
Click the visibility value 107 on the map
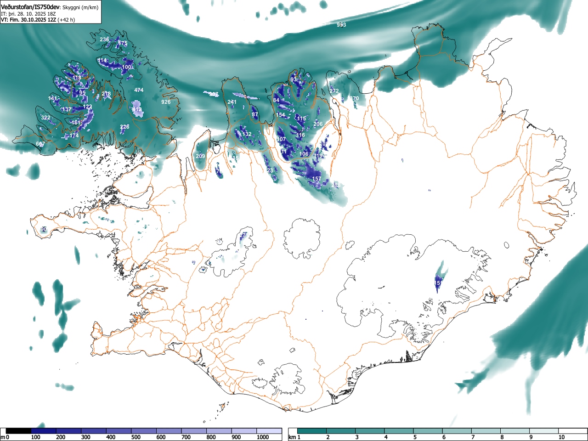click(x=282, y=139)
